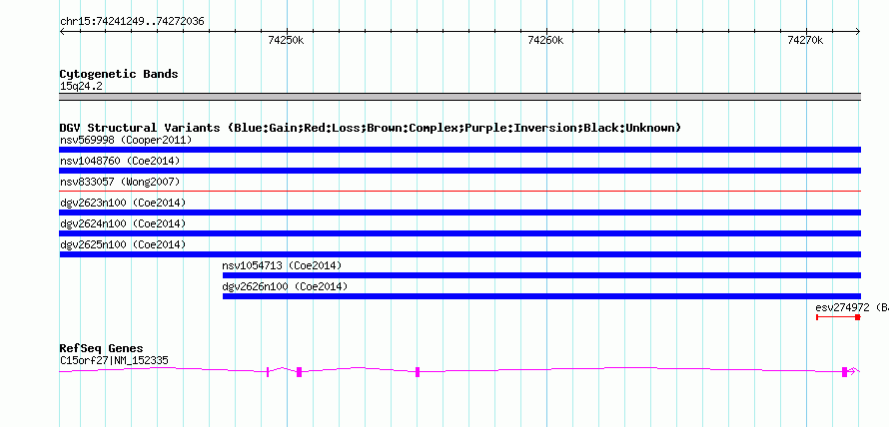Click the middle C15orf27 exon block
Image resolution: width=889 pixels, height=427 pixels.
[418, 372]
